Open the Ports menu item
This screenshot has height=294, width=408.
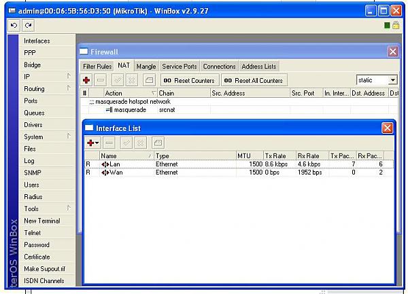click(x=47, y=100)
